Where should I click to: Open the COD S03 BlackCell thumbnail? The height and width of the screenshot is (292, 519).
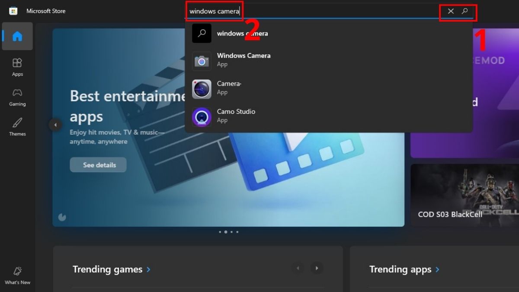[x=464, y=196]
